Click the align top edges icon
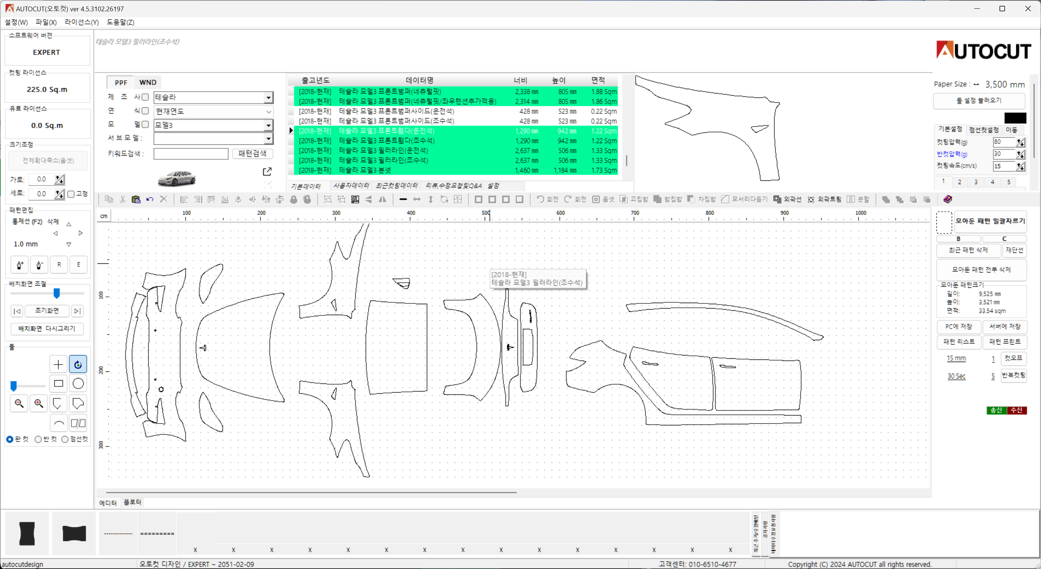 (211, 199)
